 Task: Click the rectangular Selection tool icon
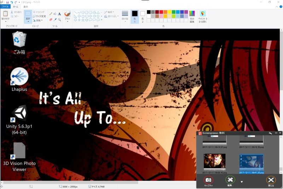point(28,14)
